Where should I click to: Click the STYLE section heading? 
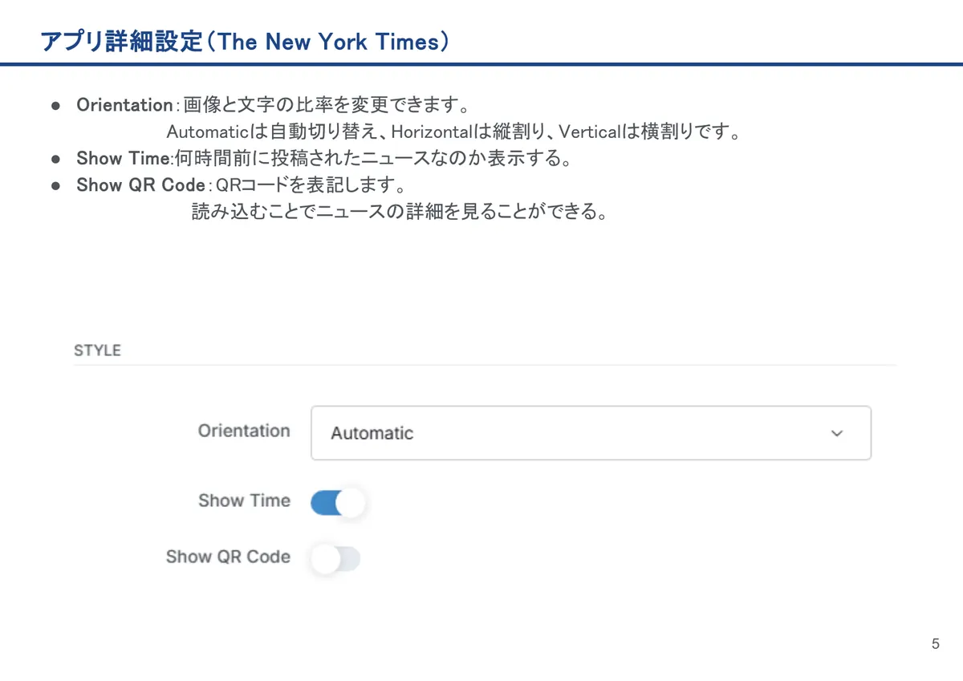click(97, 351)
